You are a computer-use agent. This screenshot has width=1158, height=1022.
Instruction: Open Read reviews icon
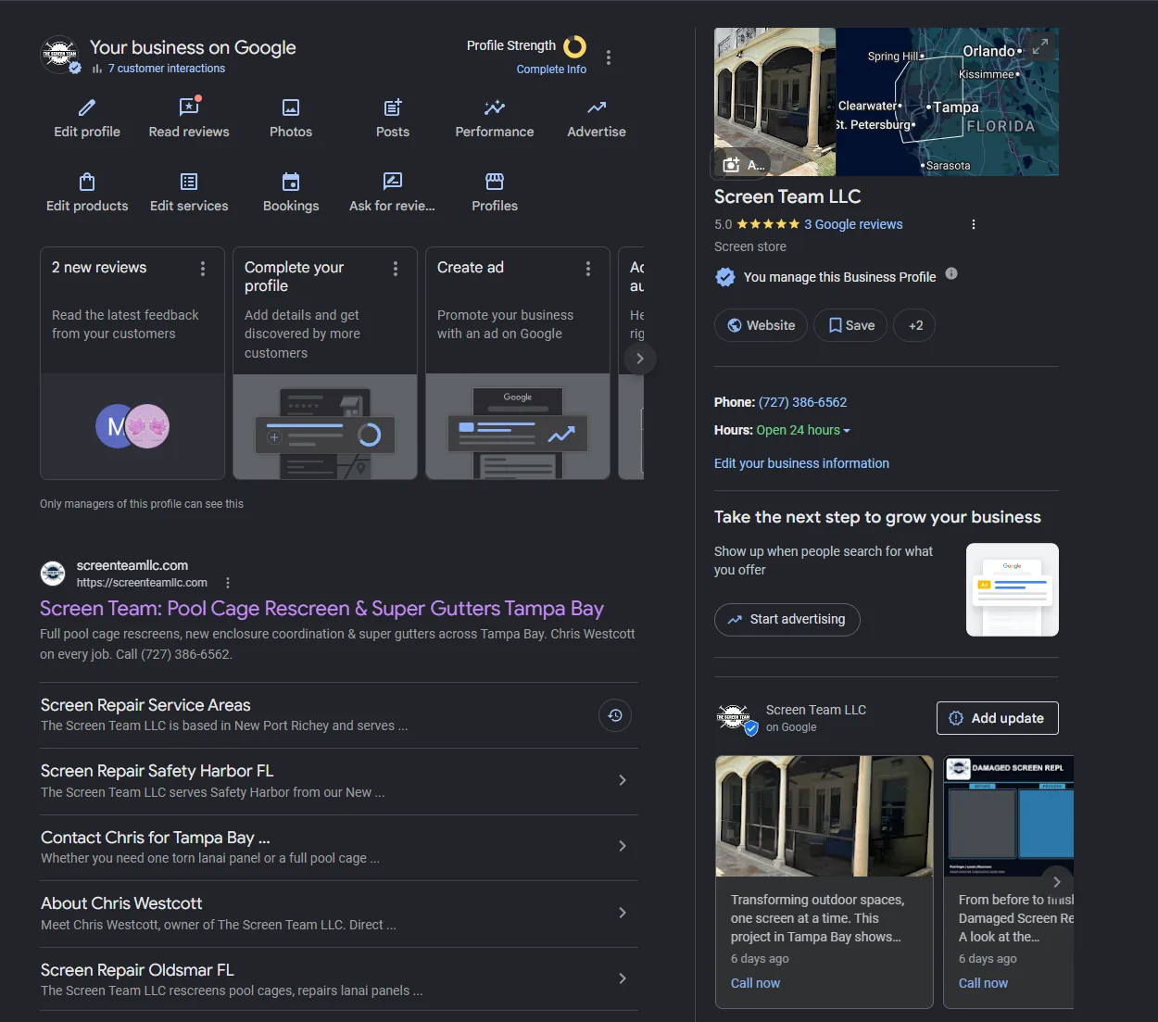[189, 107]
